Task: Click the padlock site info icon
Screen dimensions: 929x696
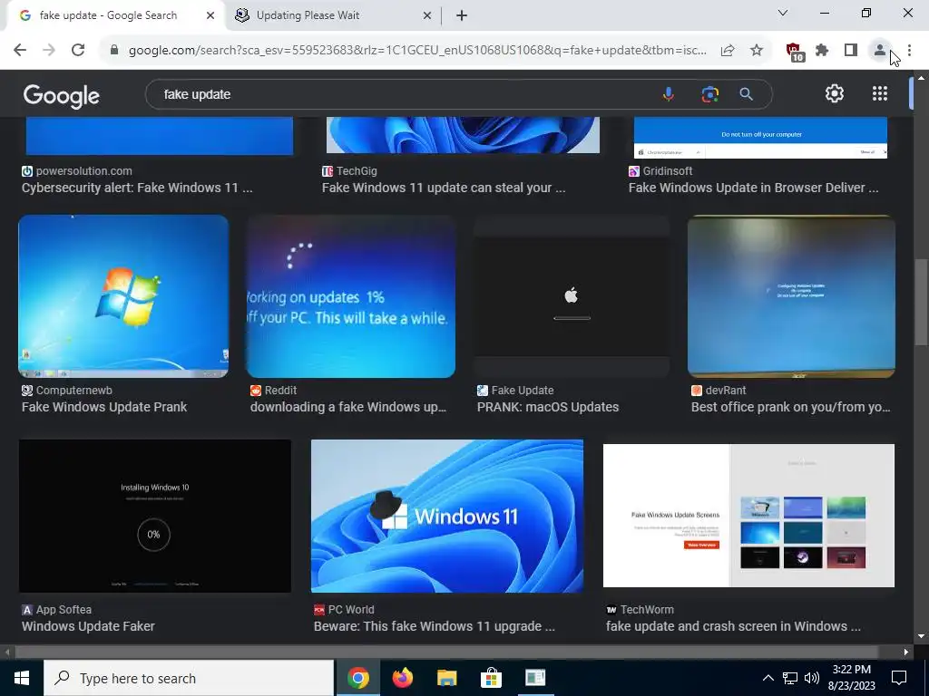Action: [x=114, y=51]
